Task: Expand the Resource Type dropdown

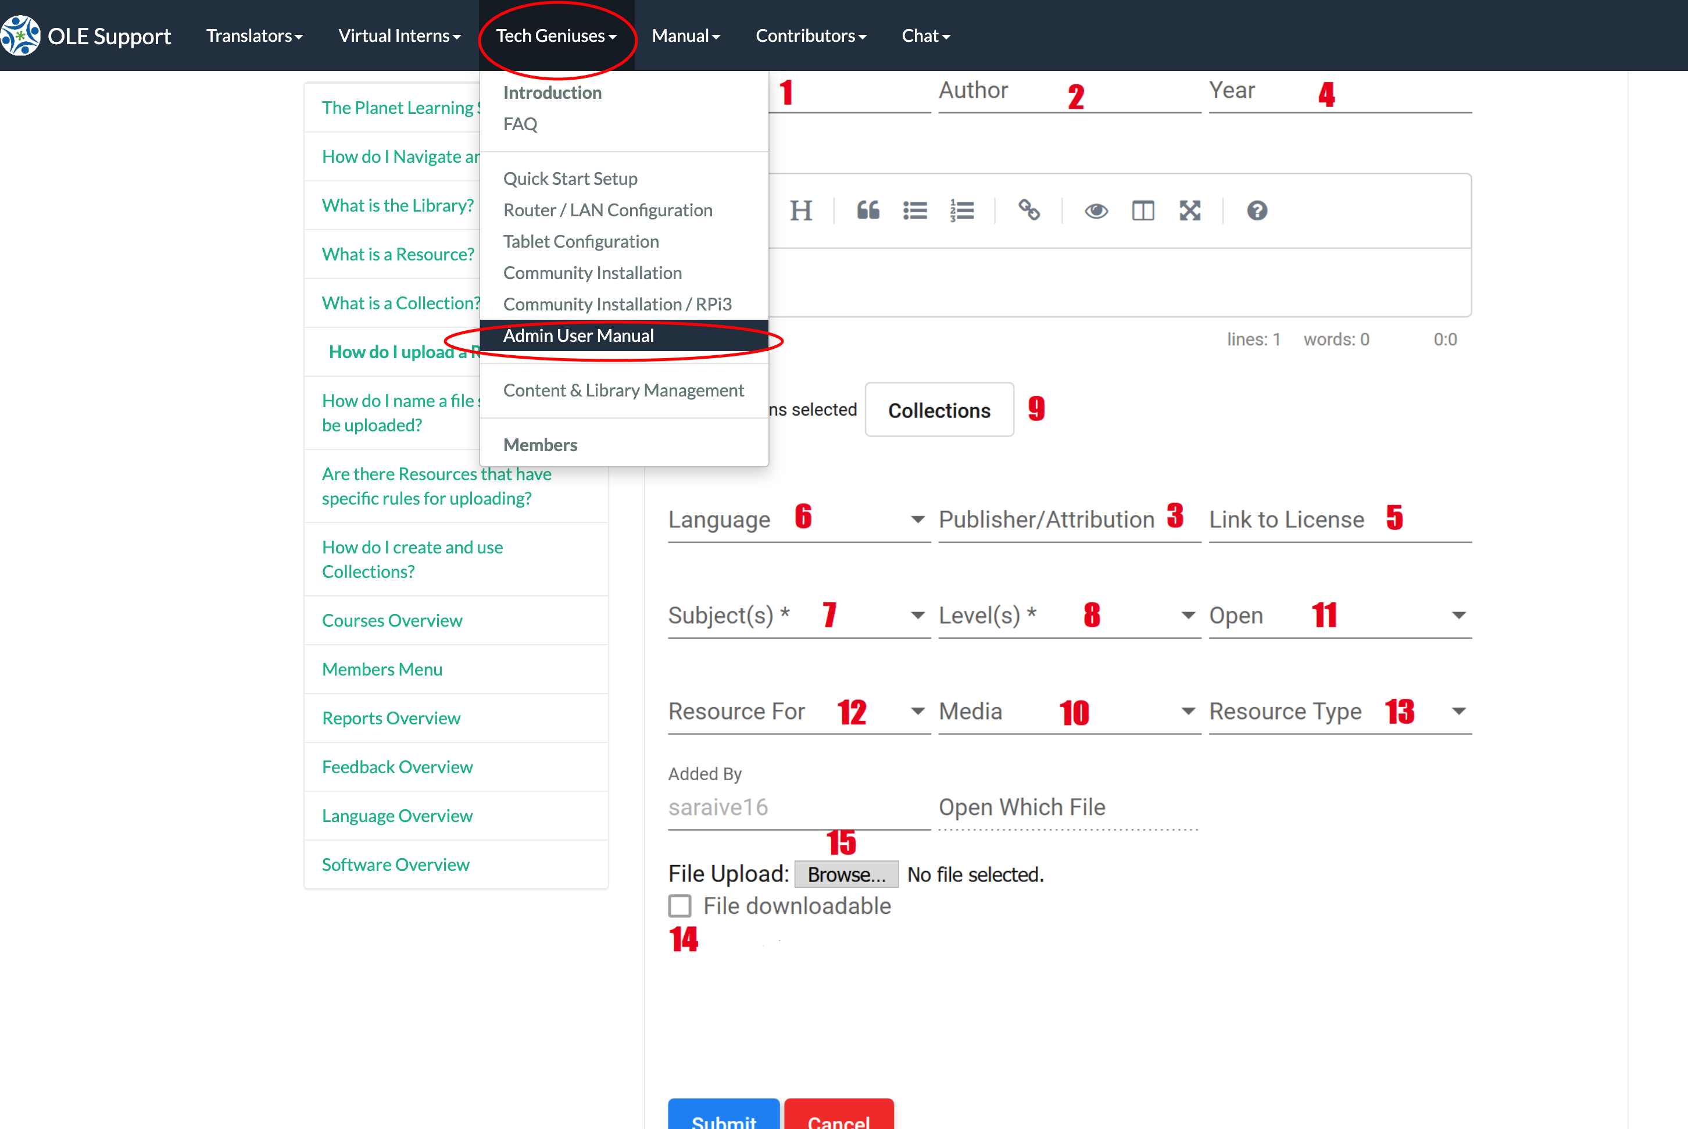Action: click(1340, 710)
